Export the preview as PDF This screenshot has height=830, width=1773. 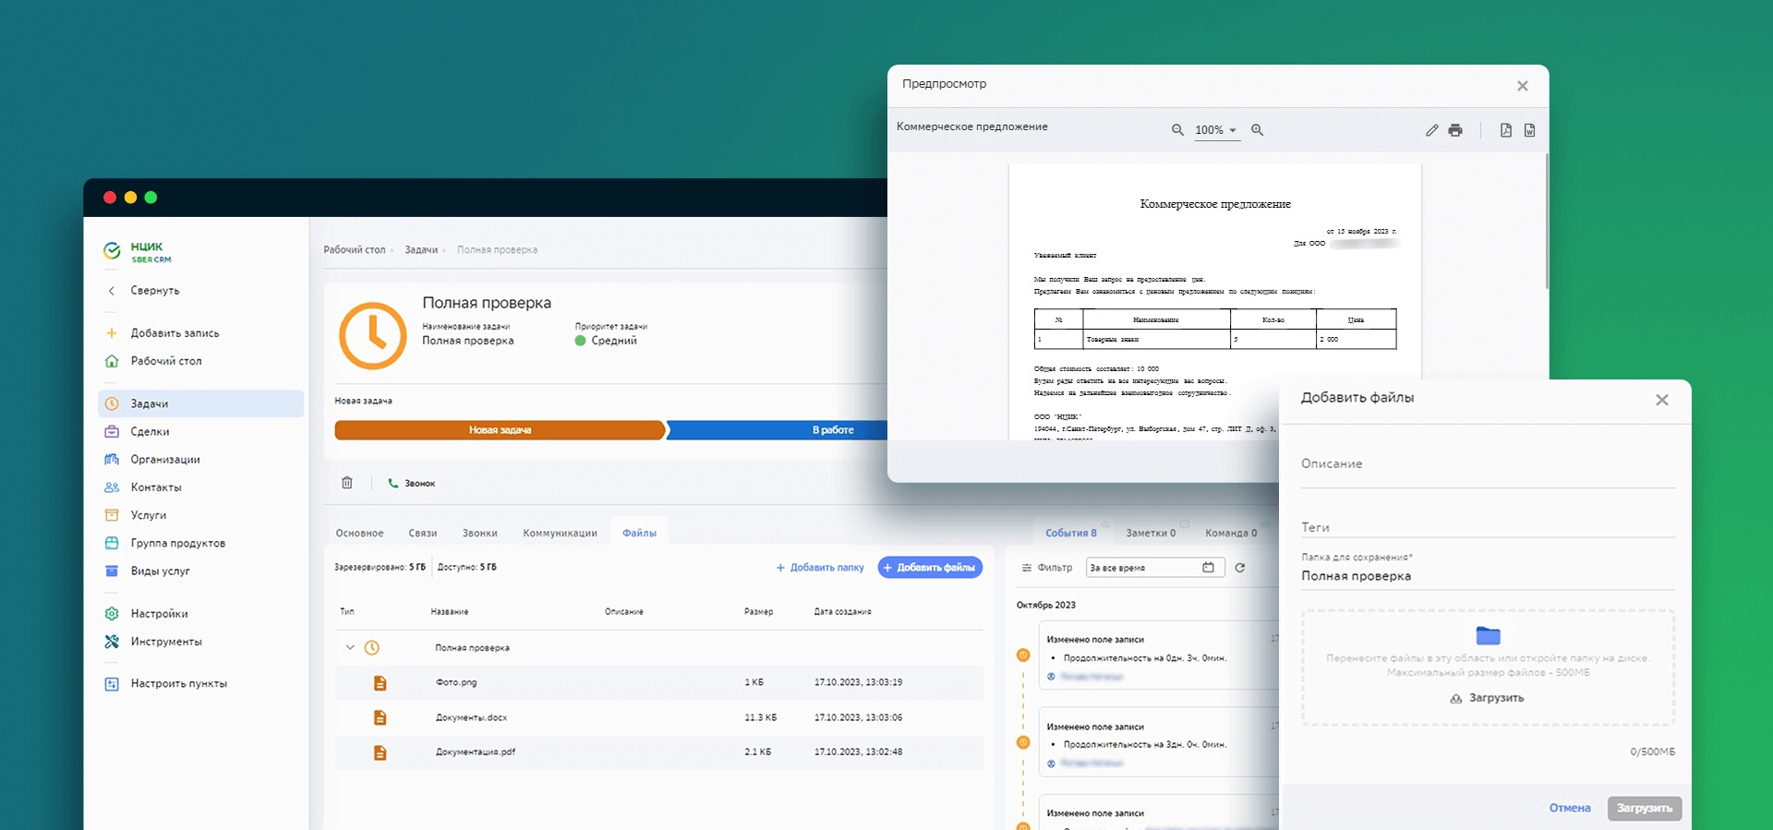coord(1506,130)
